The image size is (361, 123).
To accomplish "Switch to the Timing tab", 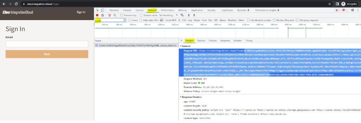I will click(249, 41).
